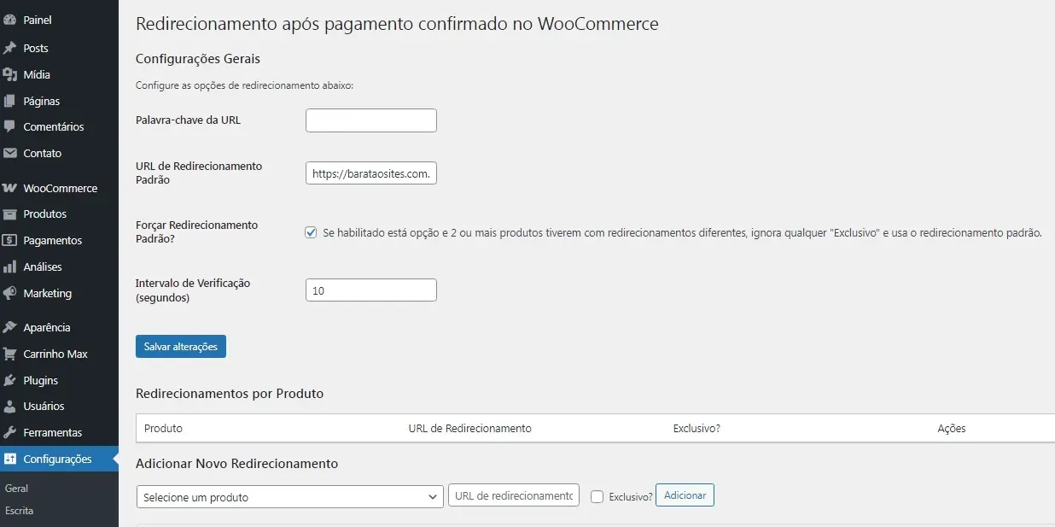Focus the Palavra-chave da URL field
Viewport: 1055px width, 527px height.
click(370, 120)
